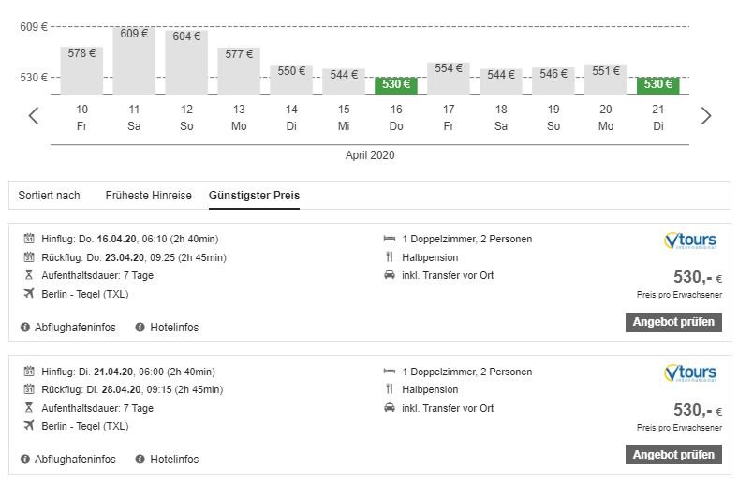Click info icon beside second Abflughafeninfos
The image size is (738, 482).
(x=25, y=460)
